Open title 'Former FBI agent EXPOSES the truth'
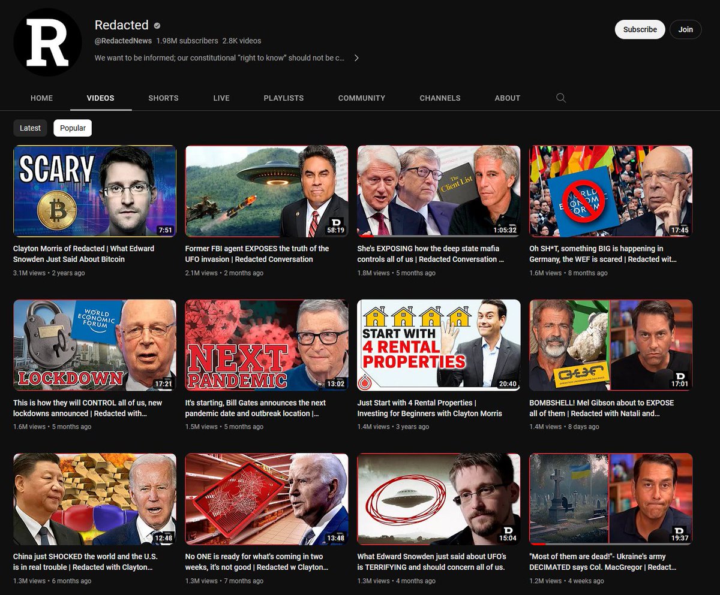Viewport: 720px width, 595px height. point(257,254)
